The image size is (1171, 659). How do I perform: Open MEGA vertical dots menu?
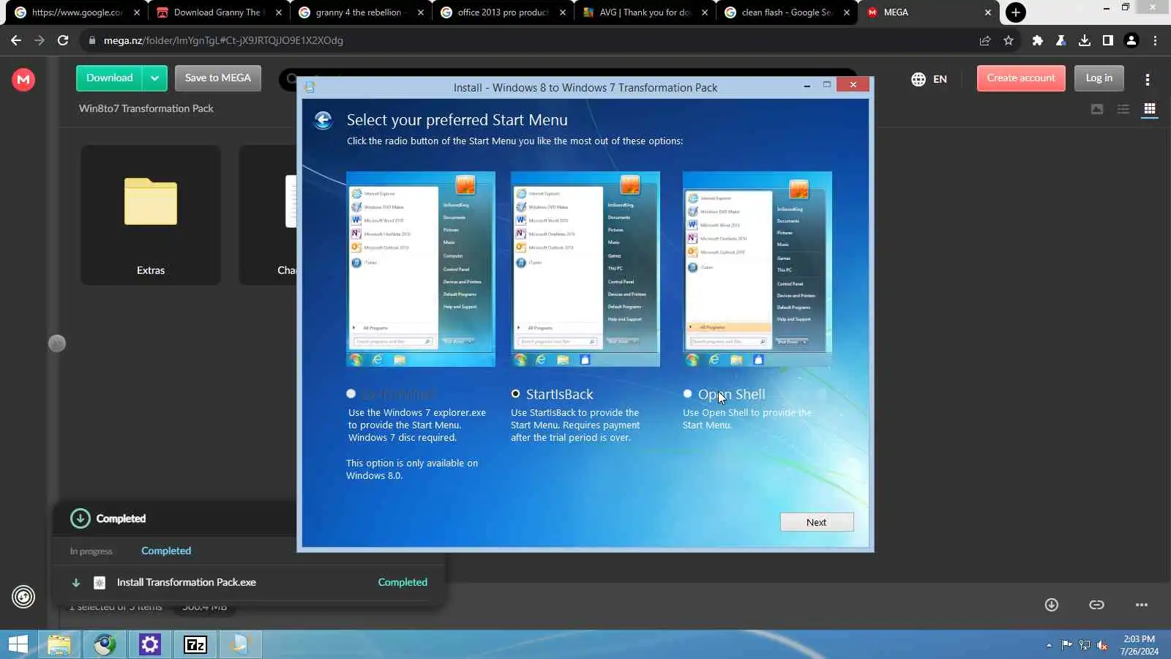[x=1147, y=79]
